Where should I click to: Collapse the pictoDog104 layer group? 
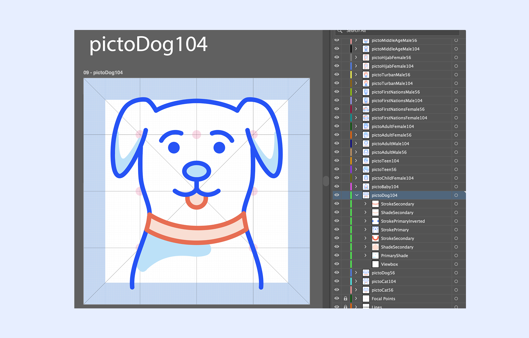357,195
